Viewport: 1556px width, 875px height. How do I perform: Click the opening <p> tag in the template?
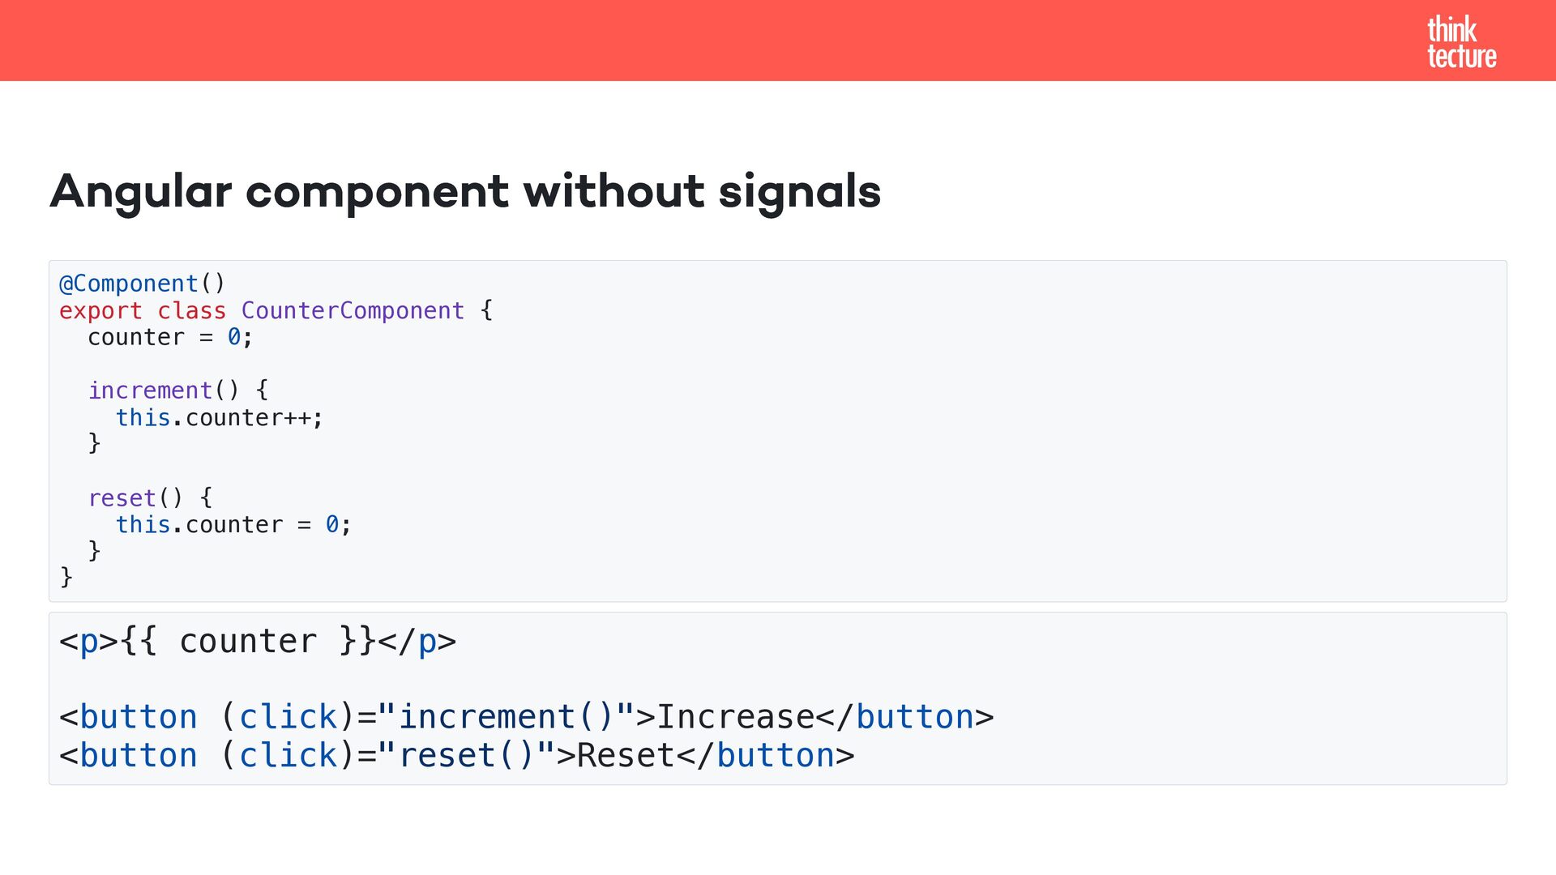tap(89, 642)
